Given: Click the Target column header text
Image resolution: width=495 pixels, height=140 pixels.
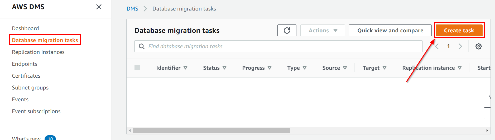Looking at the screenshot, I should pyautogui.click(x=371, y=68).
